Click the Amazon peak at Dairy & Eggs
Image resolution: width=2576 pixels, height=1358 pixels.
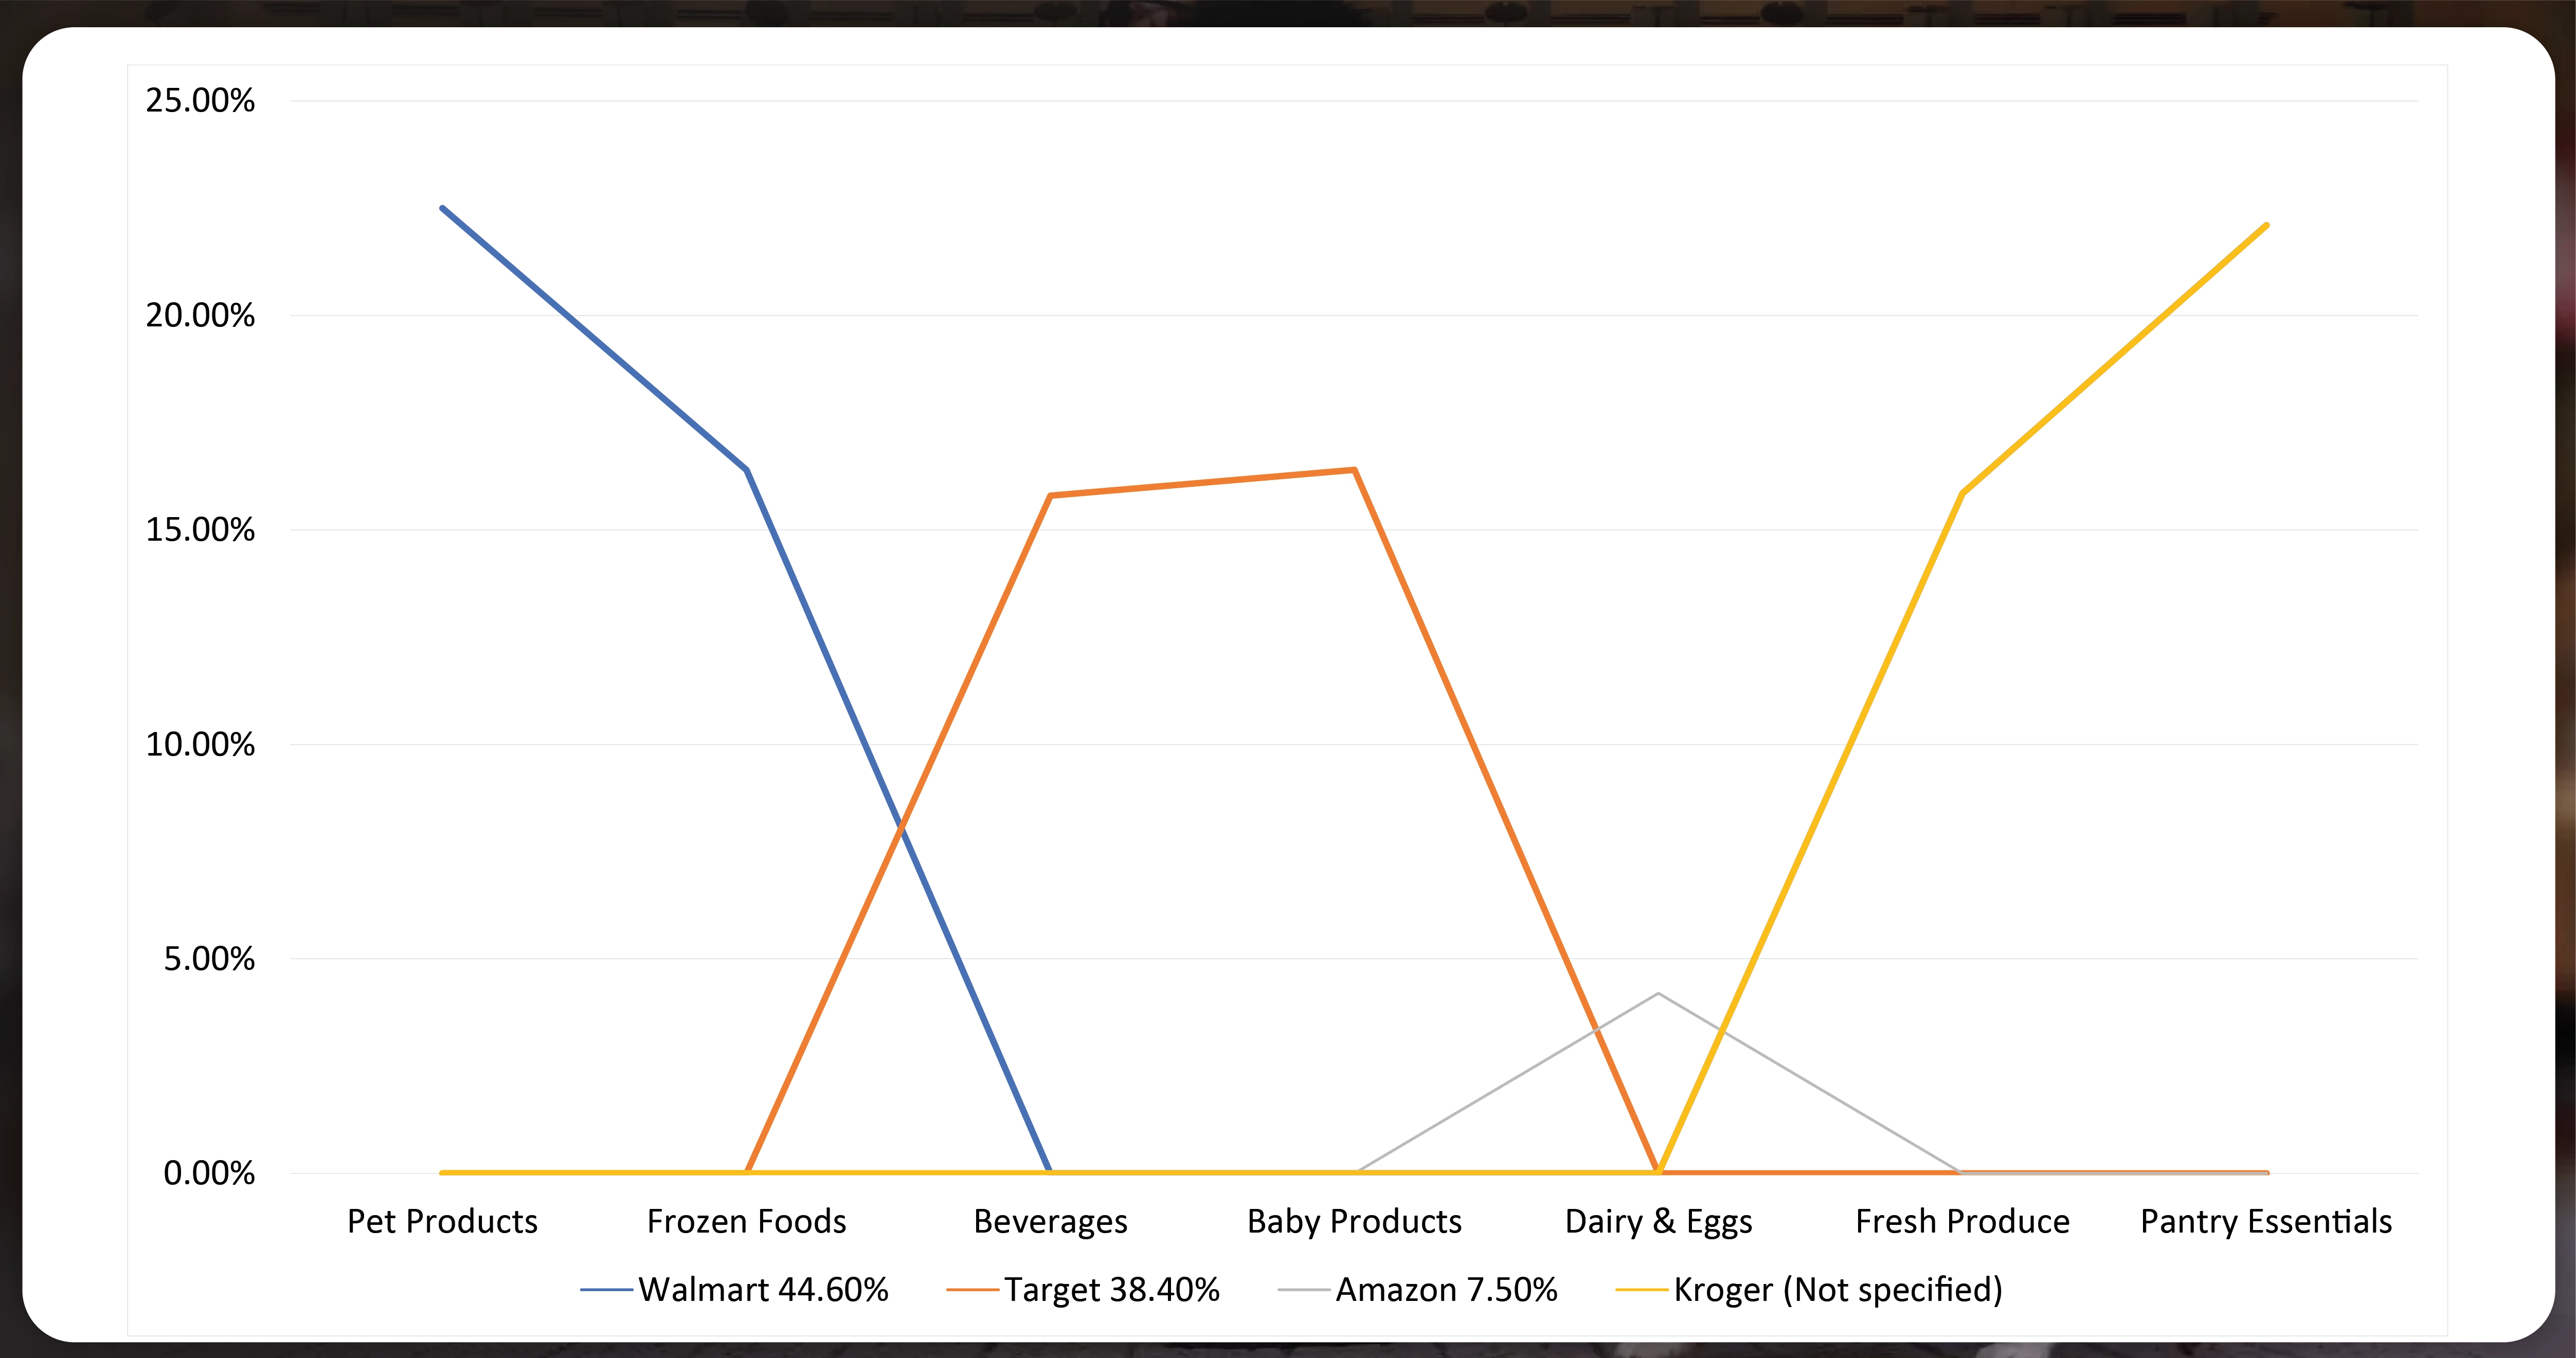1658,993
